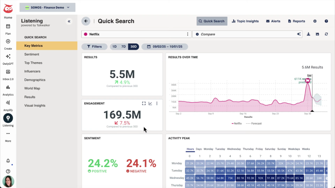Open the date range picker 09/02/25 – 10/01/25
This screenshot has height=188, width=335.
click(165, 47)
